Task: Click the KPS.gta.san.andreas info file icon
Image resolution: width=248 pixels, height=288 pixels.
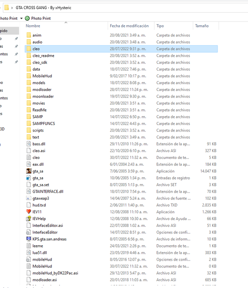Action: [29, 239]
